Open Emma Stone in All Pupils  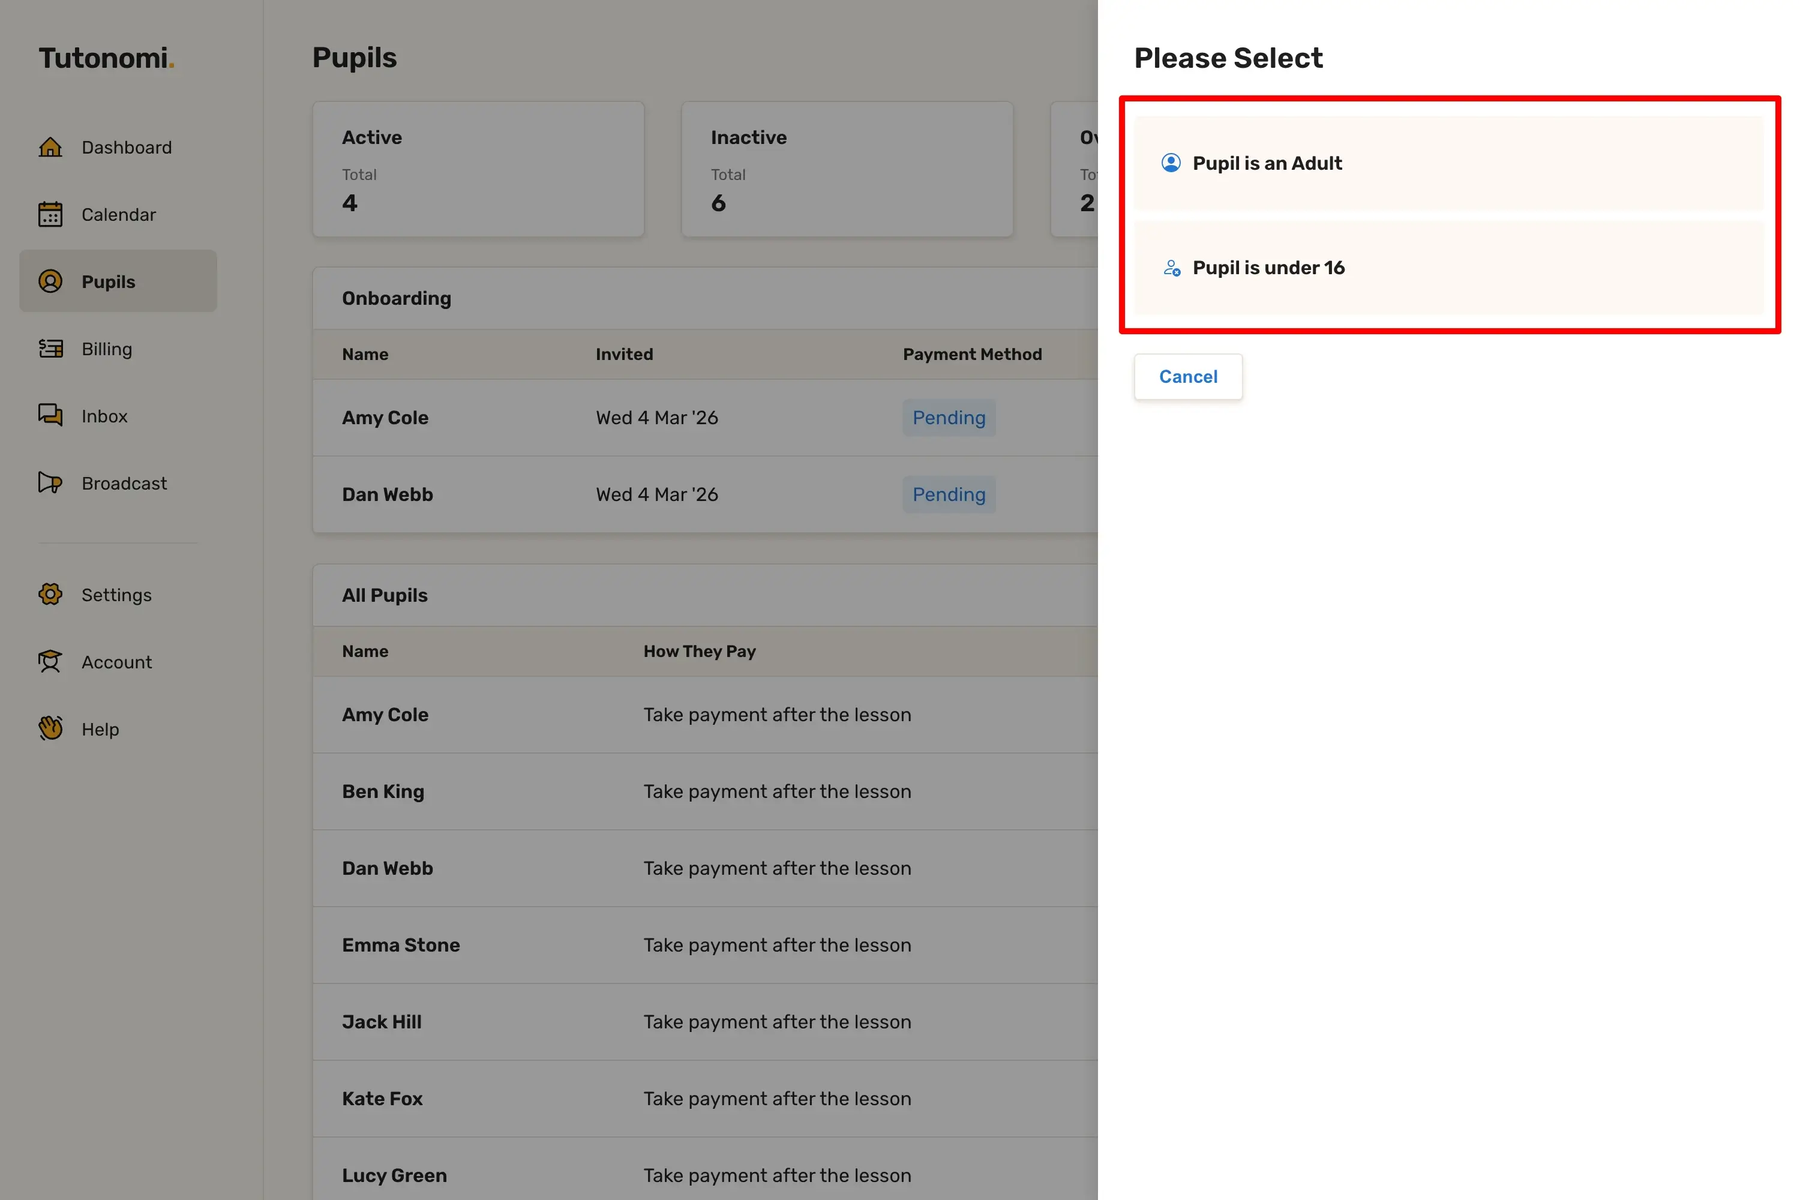[401, 945]
